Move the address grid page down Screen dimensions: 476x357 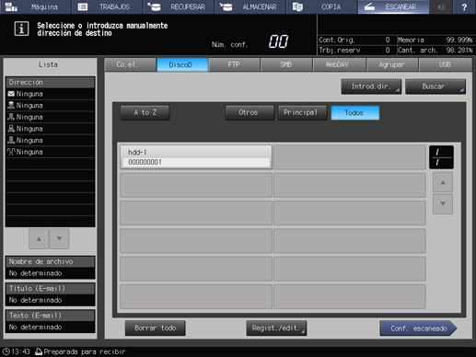coord(443,203)
